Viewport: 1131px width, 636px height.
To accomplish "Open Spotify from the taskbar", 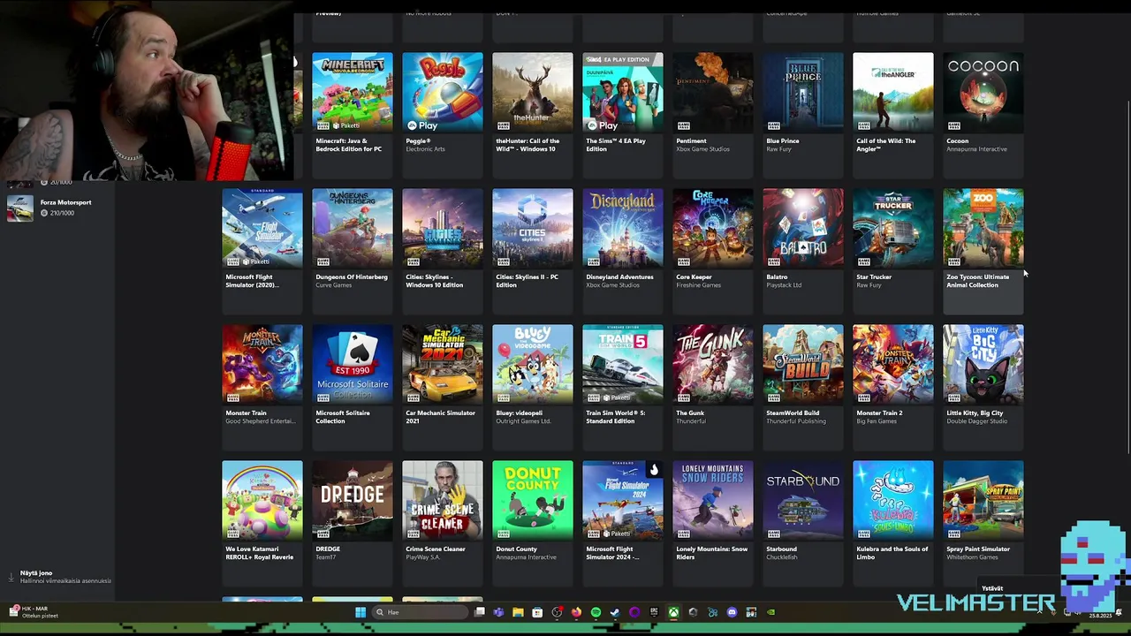I will point(596,612).
